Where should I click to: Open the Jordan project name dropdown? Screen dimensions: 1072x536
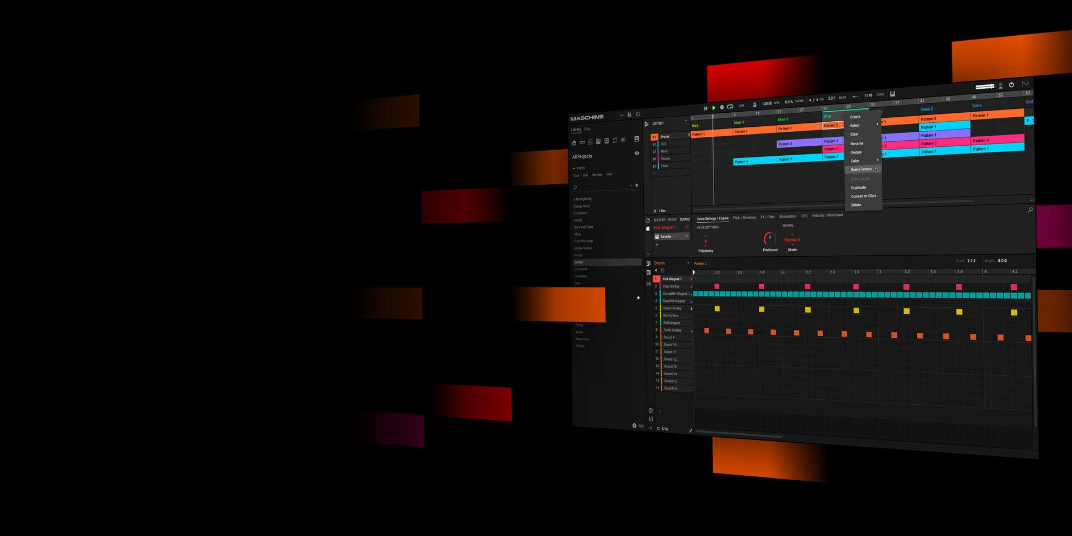(686, 121)
